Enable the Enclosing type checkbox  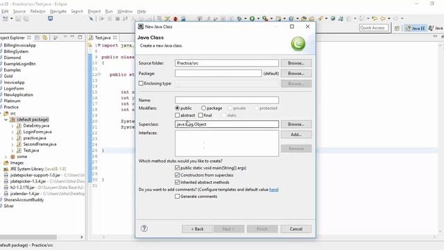(141, 83)
